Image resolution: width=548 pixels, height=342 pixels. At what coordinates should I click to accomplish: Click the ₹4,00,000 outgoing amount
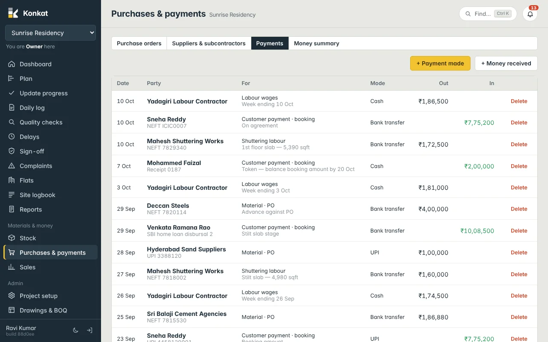(x=433, y=209)
